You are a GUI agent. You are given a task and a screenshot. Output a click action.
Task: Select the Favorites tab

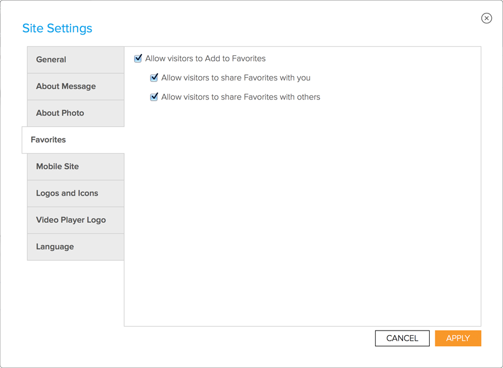click(73, 140)
